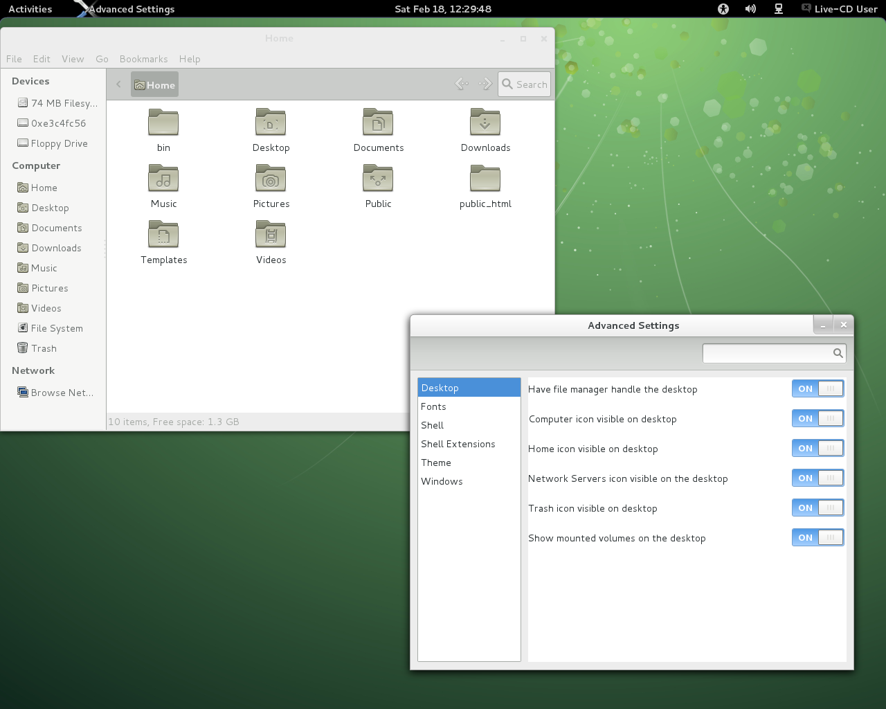This screenshot has height=709, width=886.
Task: Open Home in Computer sidebar section
Action: [37, 188]
